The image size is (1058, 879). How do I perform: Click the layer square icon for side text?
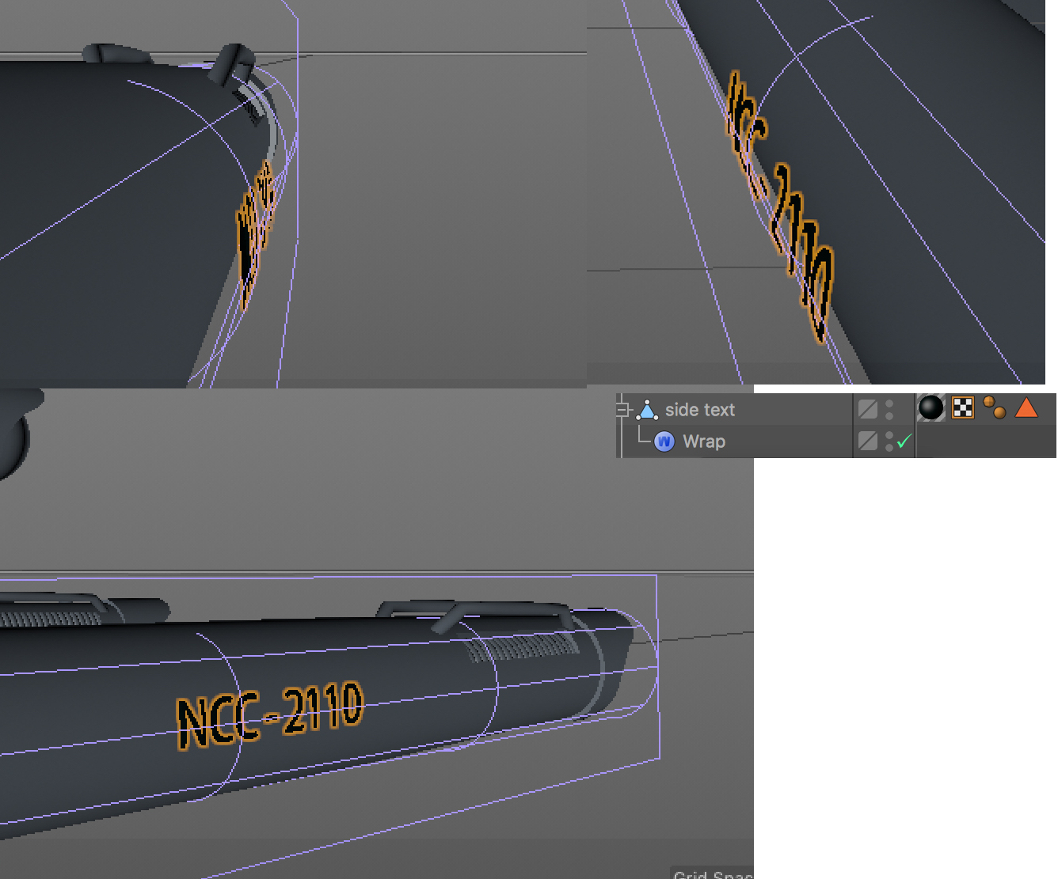click(868, 409)
